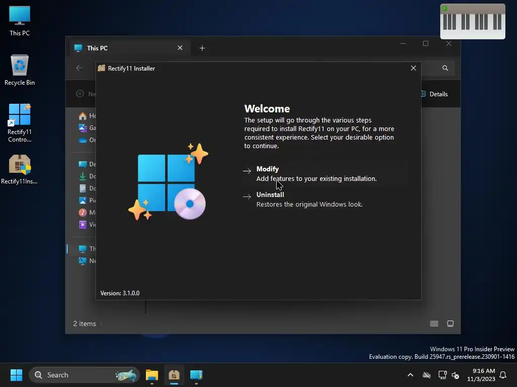This screenshot has height=387, width=517.
Task: Open the Details pane in File Explorer
Action: (x=435, y=94)
